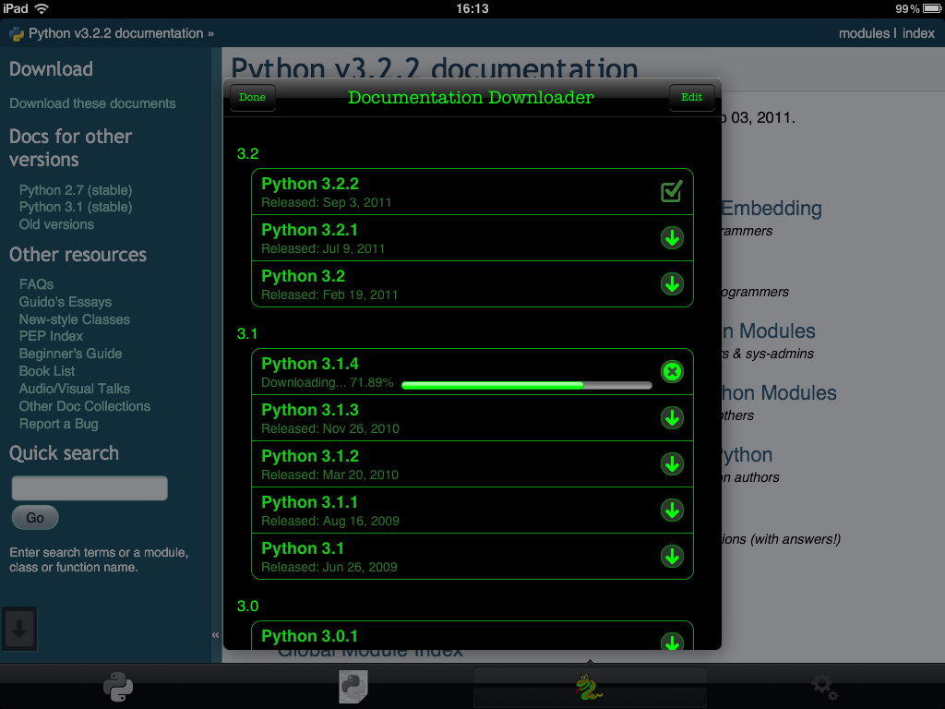Click the Wi-Fi icon in status bar
This screenshot has height=709, width=945.
point(42,8)
